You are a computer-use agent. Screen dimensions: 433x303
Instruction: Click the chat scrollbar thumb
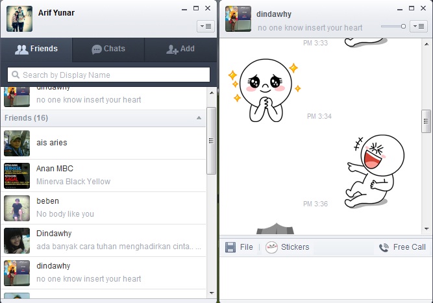pyautogui.click(x=426, y=121)
